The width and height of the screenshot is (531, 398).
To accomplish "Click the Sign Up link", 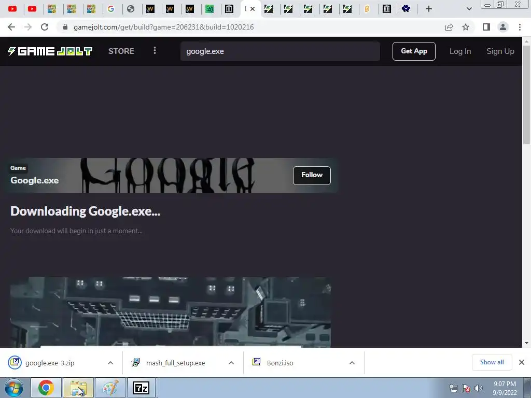I will [x=500, y=51].
